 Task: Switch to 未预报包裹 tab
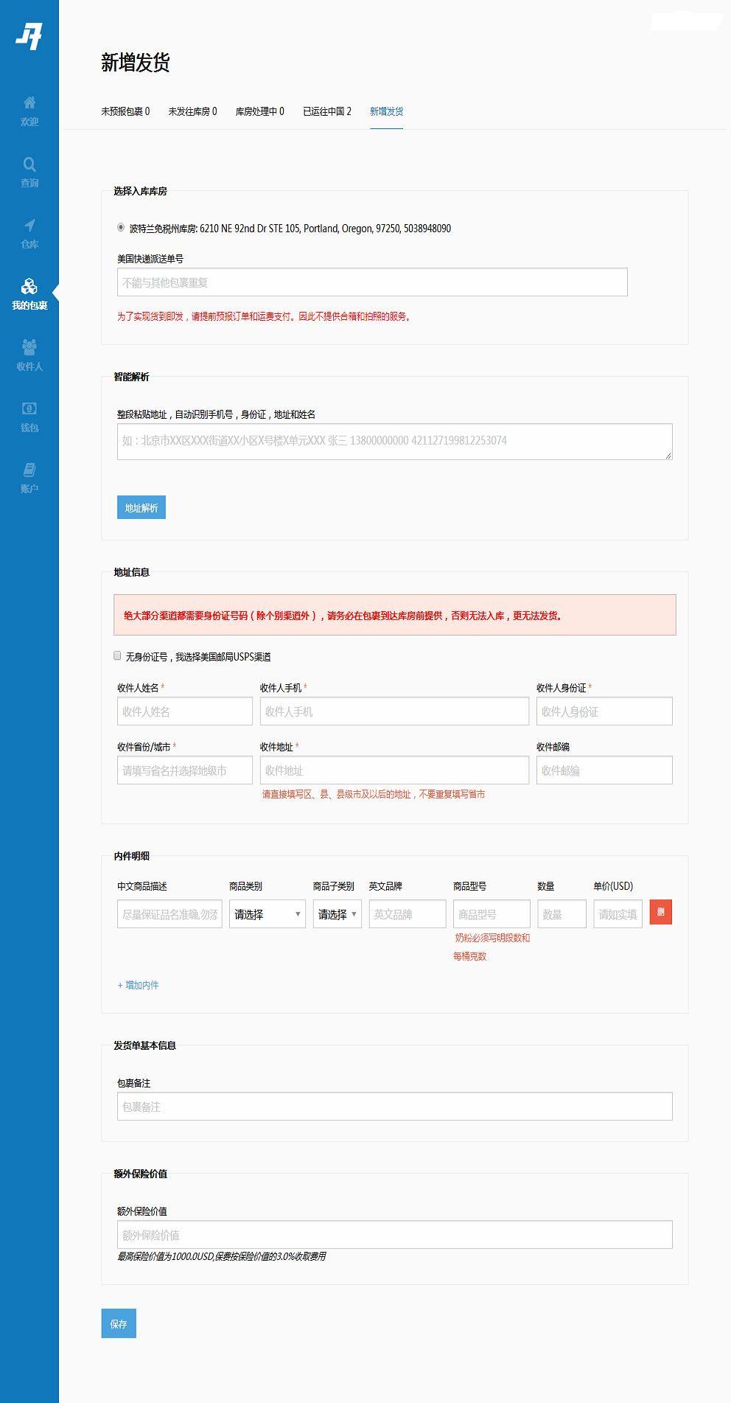click(x=125, y=111)
